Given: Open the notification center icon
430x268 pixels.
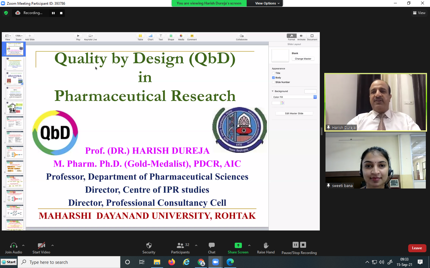Looking at the screenshot, I should 420,262.
